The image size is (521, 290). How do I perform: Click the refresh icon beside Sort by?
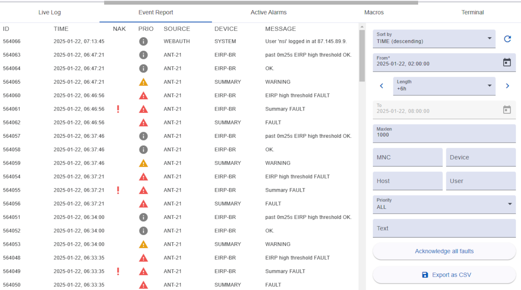point(507,39)
